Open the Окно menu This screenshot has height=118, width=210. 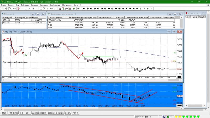[76, 5]
